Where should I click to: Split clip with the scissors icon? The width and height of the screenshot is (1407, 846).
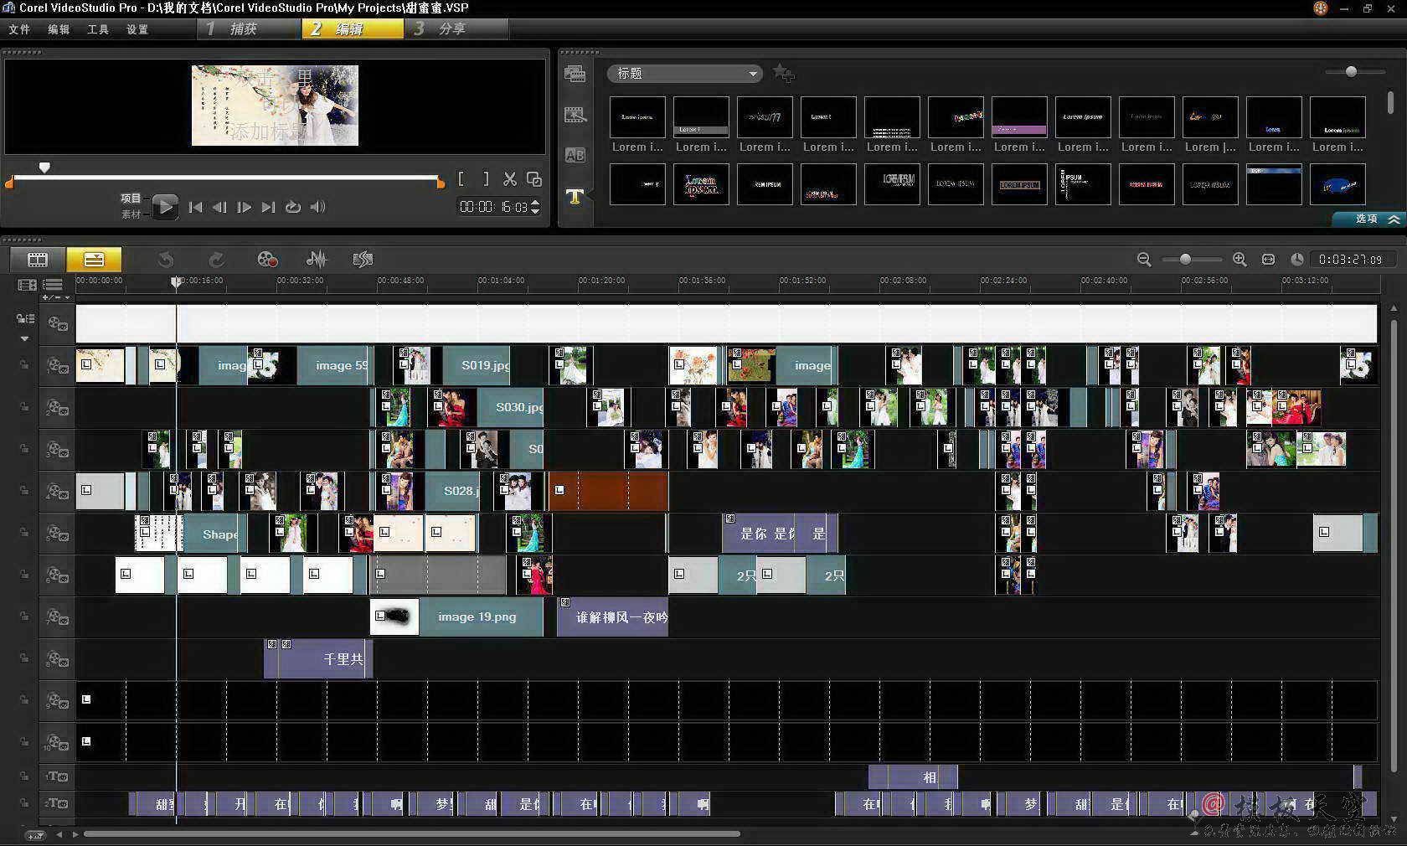click(x=510, y=179)
